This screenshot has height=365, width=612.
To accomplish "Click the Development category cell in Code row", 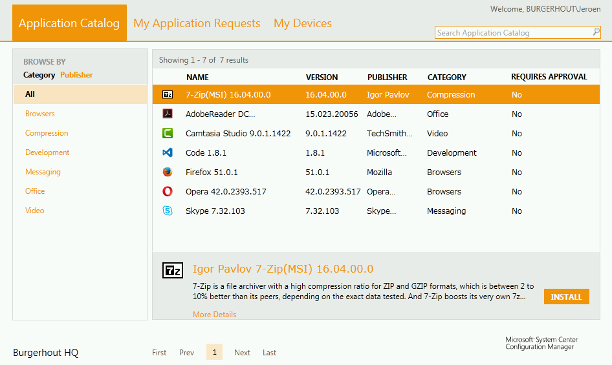I will click(452, 153).
